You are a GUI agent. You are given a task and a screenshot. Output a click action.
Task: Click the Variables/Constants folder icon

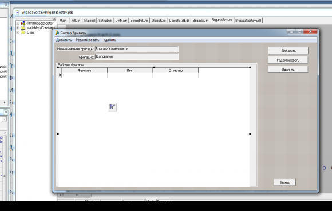[23, 28]
